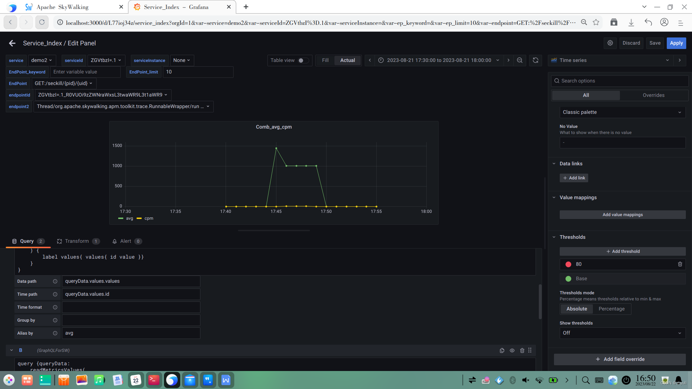Screen dimensions: 692x389
Task: Shift time range forward arrow
Action: [x=509, y=61]
